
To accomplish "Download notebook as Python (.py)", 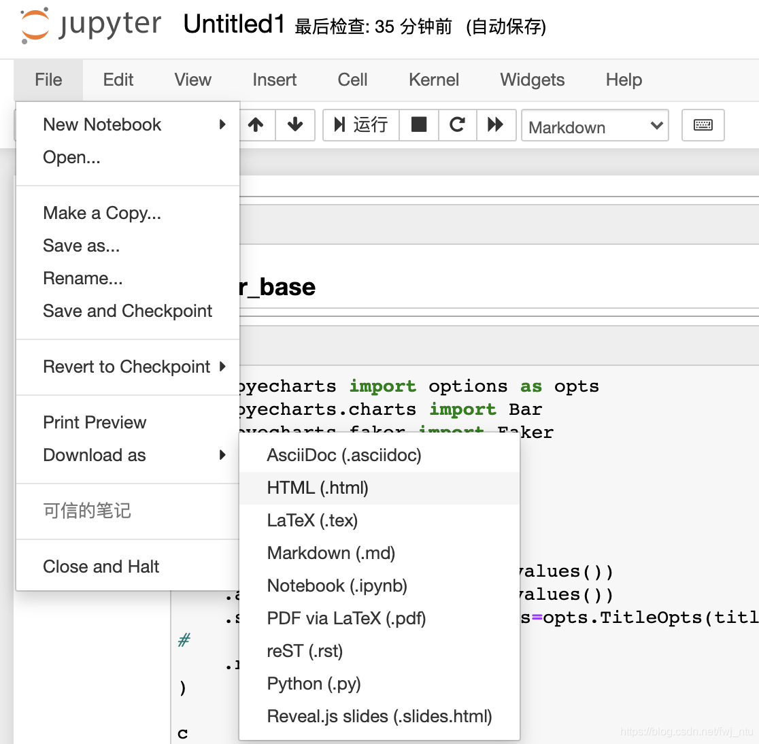I will (x=314, y=683).
